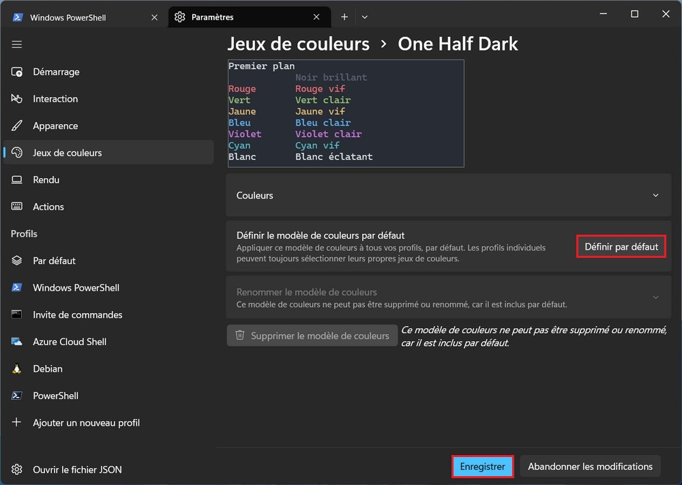Click Définir le modèle de couleurs par défaut label

[x=321, y=235]
